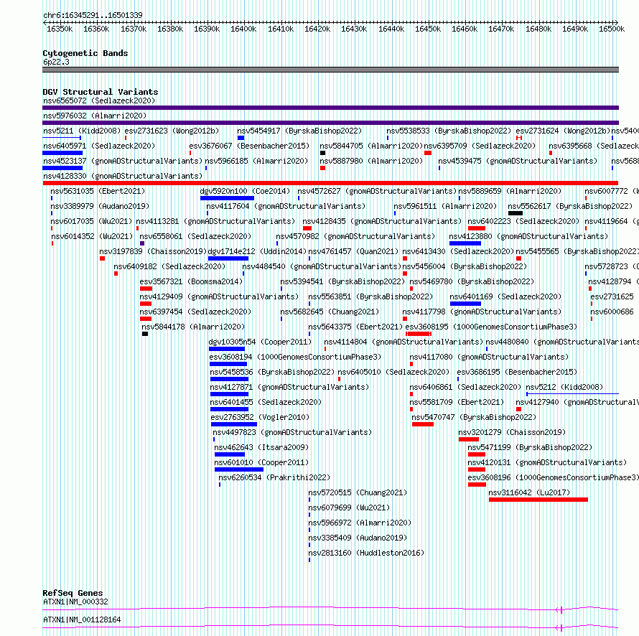Click the purple nsv6565072 variant bar

pyautogui.click(x=330, y=108)
